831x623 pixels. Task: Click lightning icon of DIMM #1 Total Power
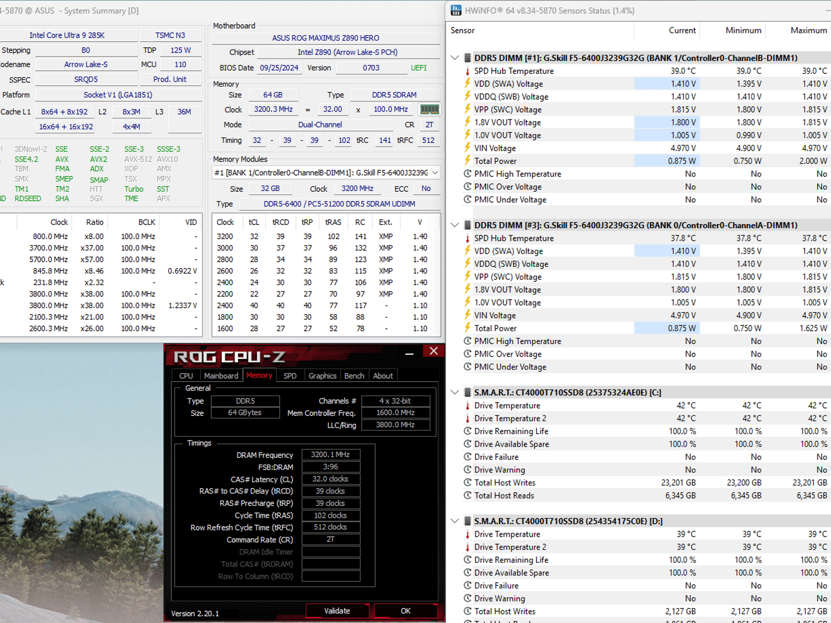467,161
